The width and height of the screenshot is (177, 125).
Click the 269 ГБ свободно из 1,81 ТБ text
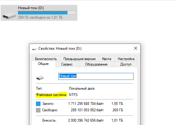click(40, 17)
